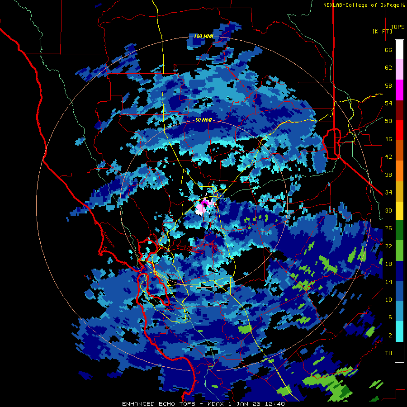
Task: Click the "6" legend value
Action: (x=390, y=317)
